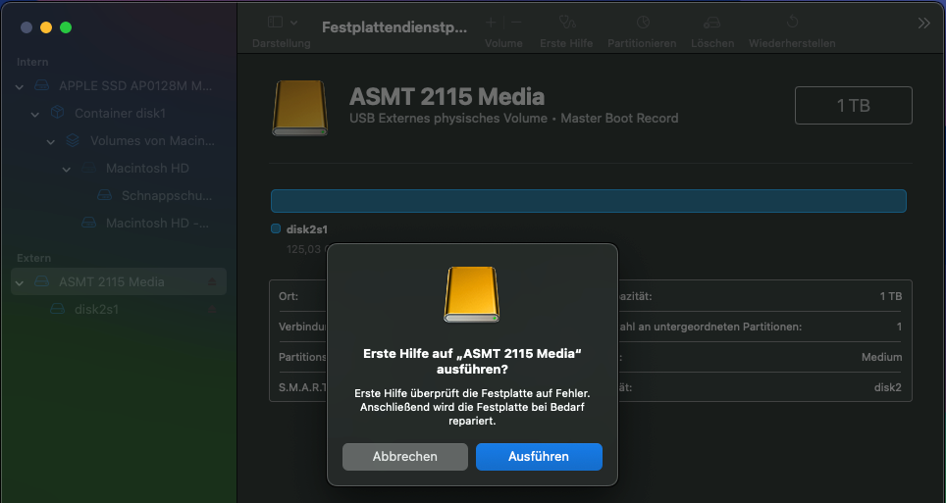This screenshot has width=946, height=503.
Task: Click the blue partition usage bar
Action: click(588, 201)
